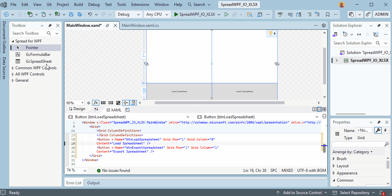Click the Design view tab

pos(76,109)
